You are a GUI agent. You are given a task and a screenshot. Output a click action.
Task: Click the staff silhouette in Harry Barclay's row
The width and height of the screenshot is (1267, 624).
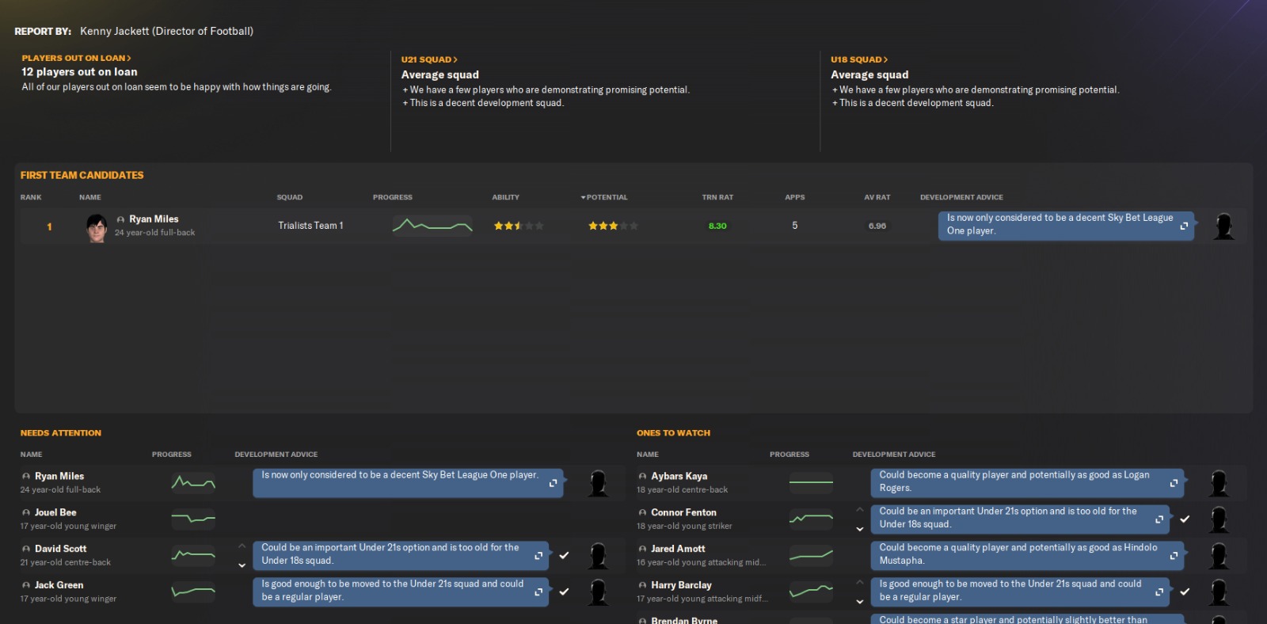pos(1219,592)
